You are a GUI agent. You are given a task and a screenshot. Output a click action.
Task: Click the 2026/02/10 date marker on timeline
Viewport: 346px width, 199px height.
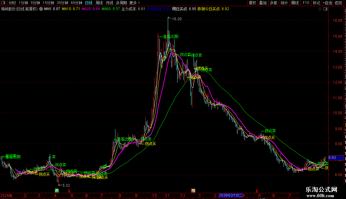tap(231, 195)
